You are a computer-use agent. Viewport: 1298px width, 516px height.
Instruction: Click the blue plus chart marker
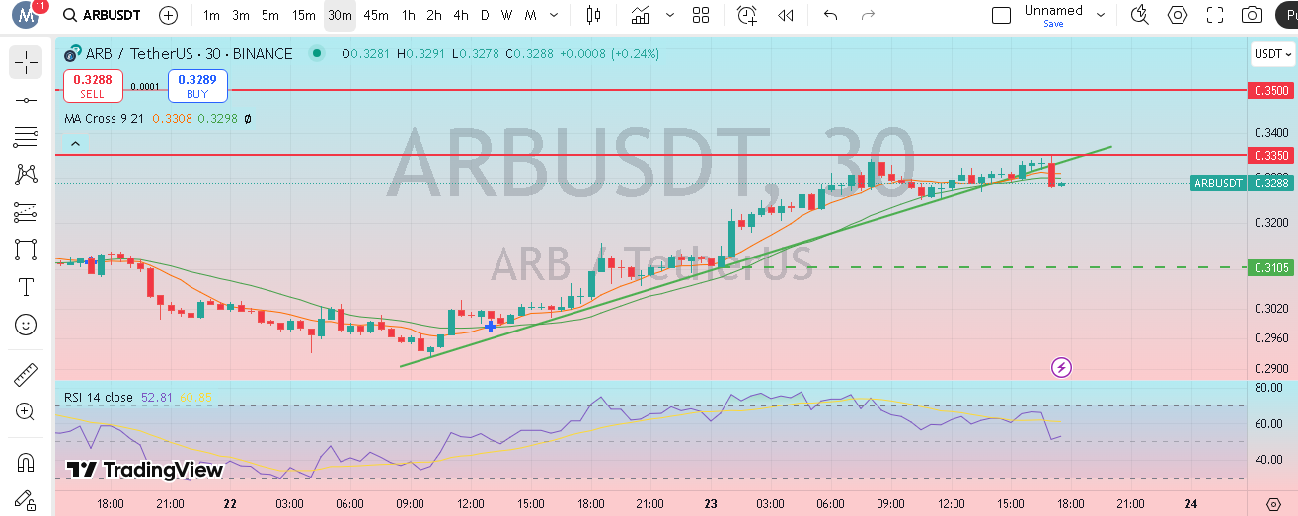click(x=491, y=325)
